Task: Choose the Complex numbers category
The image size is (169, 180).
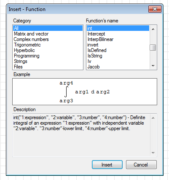Action: [48, 39]
